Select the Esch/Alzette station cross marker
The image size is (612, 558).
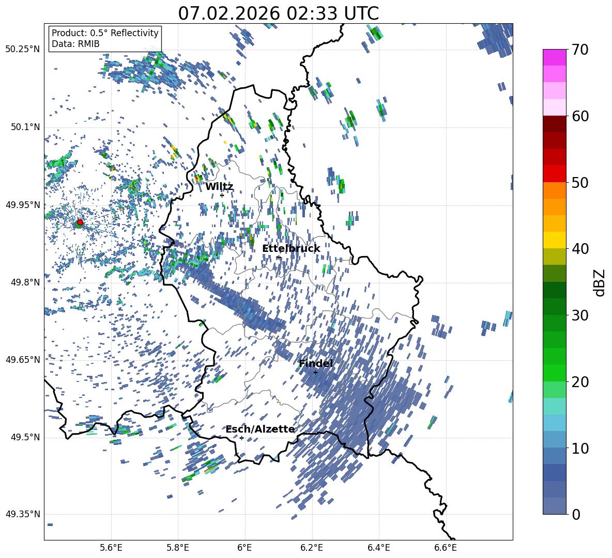[241, 438]
